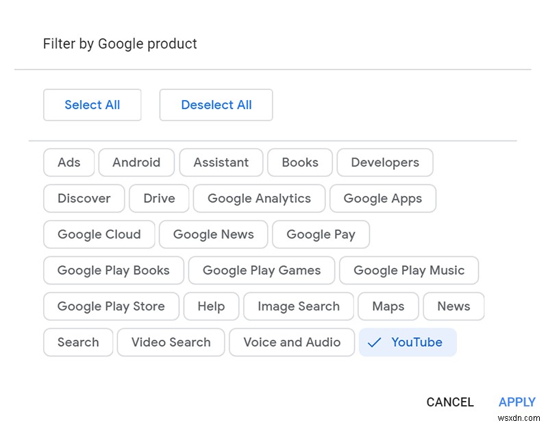
Task: Select the Discover product filter
Action: (84, 198)
